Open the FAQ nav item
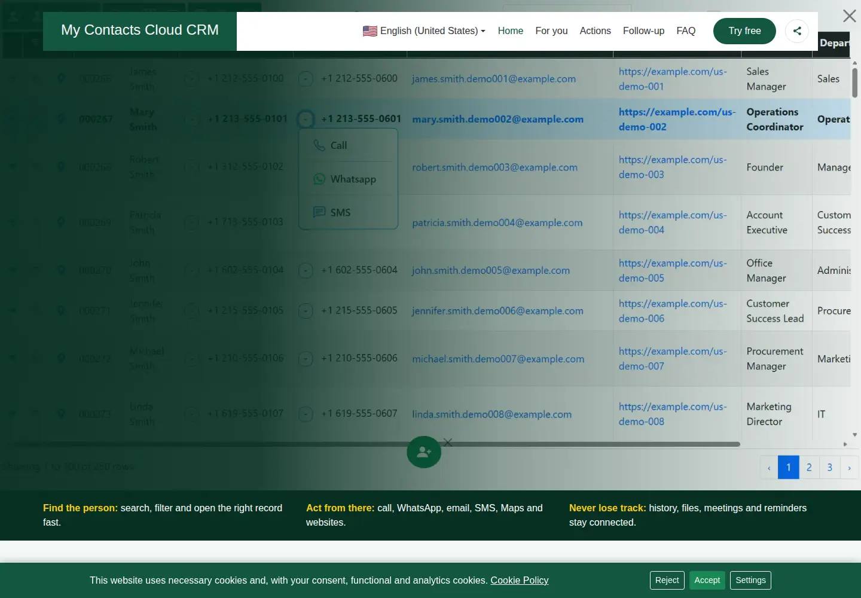The image size is (861, 598). click(686, 31)
